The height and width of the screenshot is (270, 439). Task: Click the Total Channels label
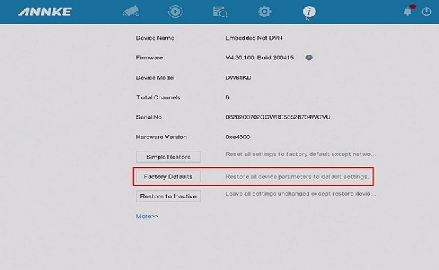(158, 97)
